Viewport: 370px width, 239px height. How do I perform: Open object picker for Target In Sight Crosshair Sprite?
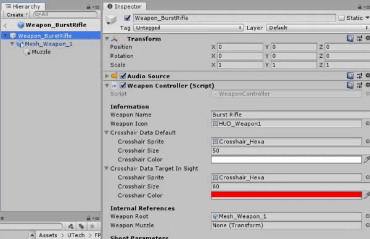368,177
